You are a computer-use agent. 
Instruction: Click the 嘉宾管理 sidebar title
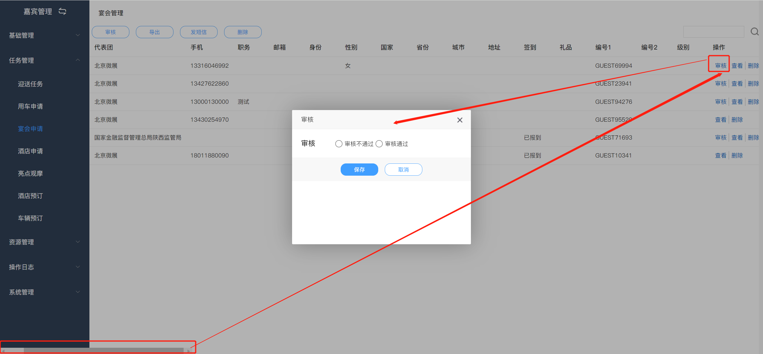[38, 11]
